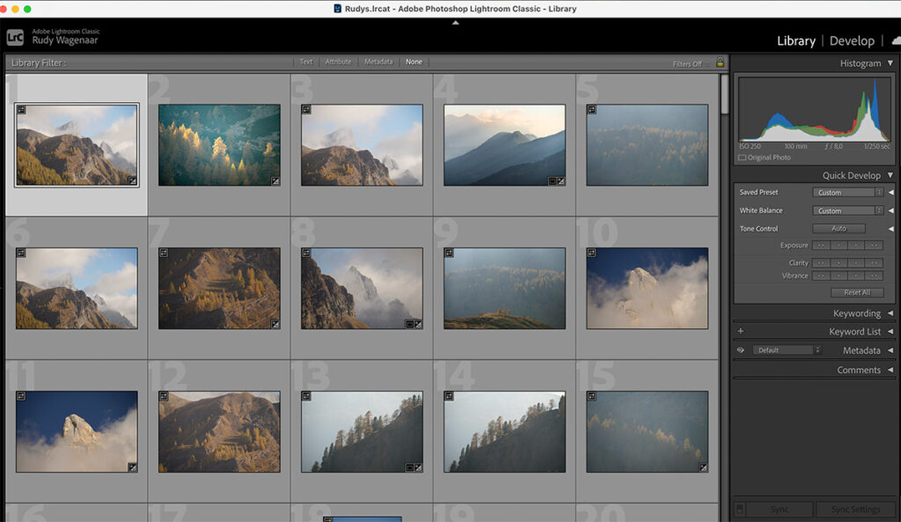Click the Reset All button

coord(857,292)
